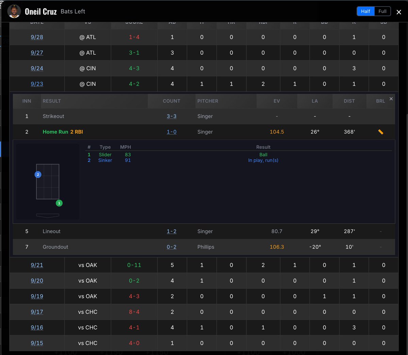Expand the 1-2 count of the Lineout

click(x=172, y=231)
